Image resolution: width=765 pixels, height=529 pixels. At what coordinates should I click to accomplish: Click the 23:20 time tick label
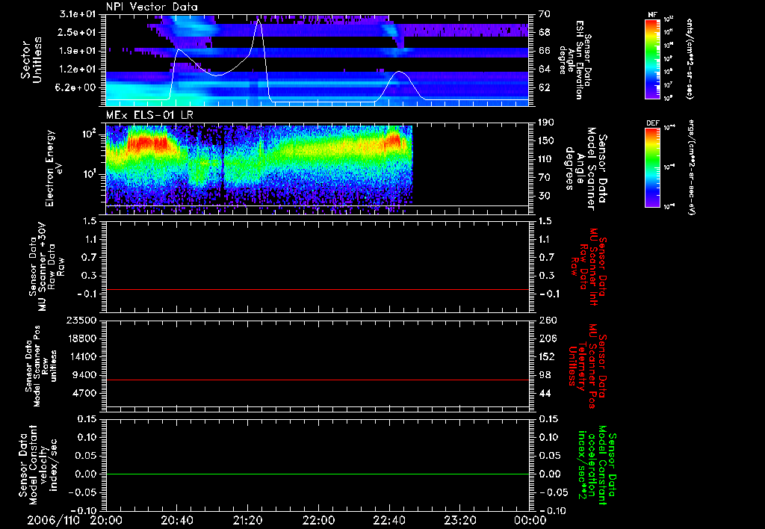coord(460,520)
